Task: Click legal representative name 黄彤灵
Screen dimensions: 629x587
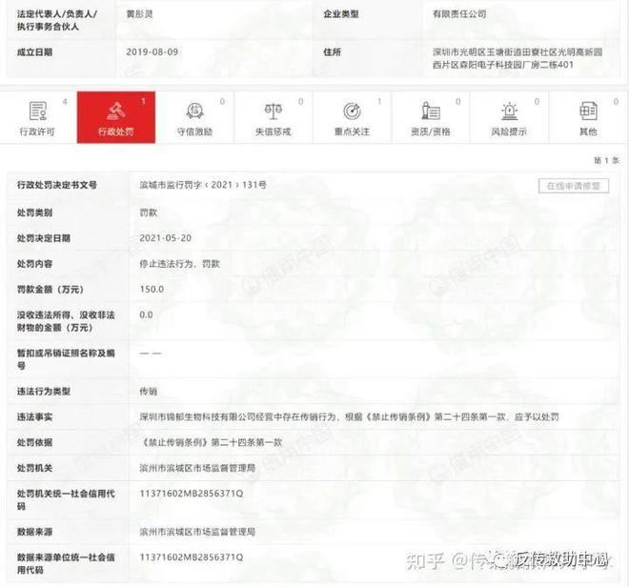Action: pyautogui.click(x=139, y=14)
